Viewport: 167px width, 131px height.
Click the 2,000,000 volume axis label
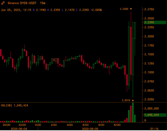pyautogui.click(x=151, y=108)
